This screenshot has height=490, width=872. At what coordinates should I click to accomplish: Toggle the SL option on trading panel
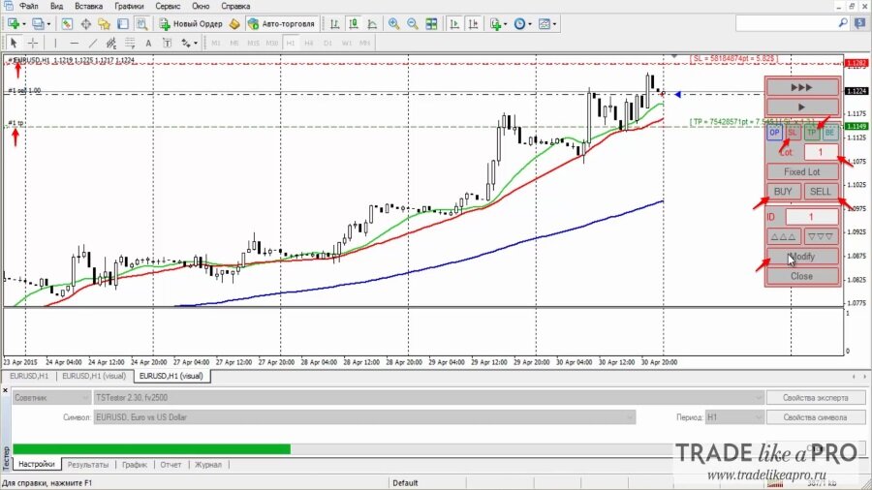point(793,133)
